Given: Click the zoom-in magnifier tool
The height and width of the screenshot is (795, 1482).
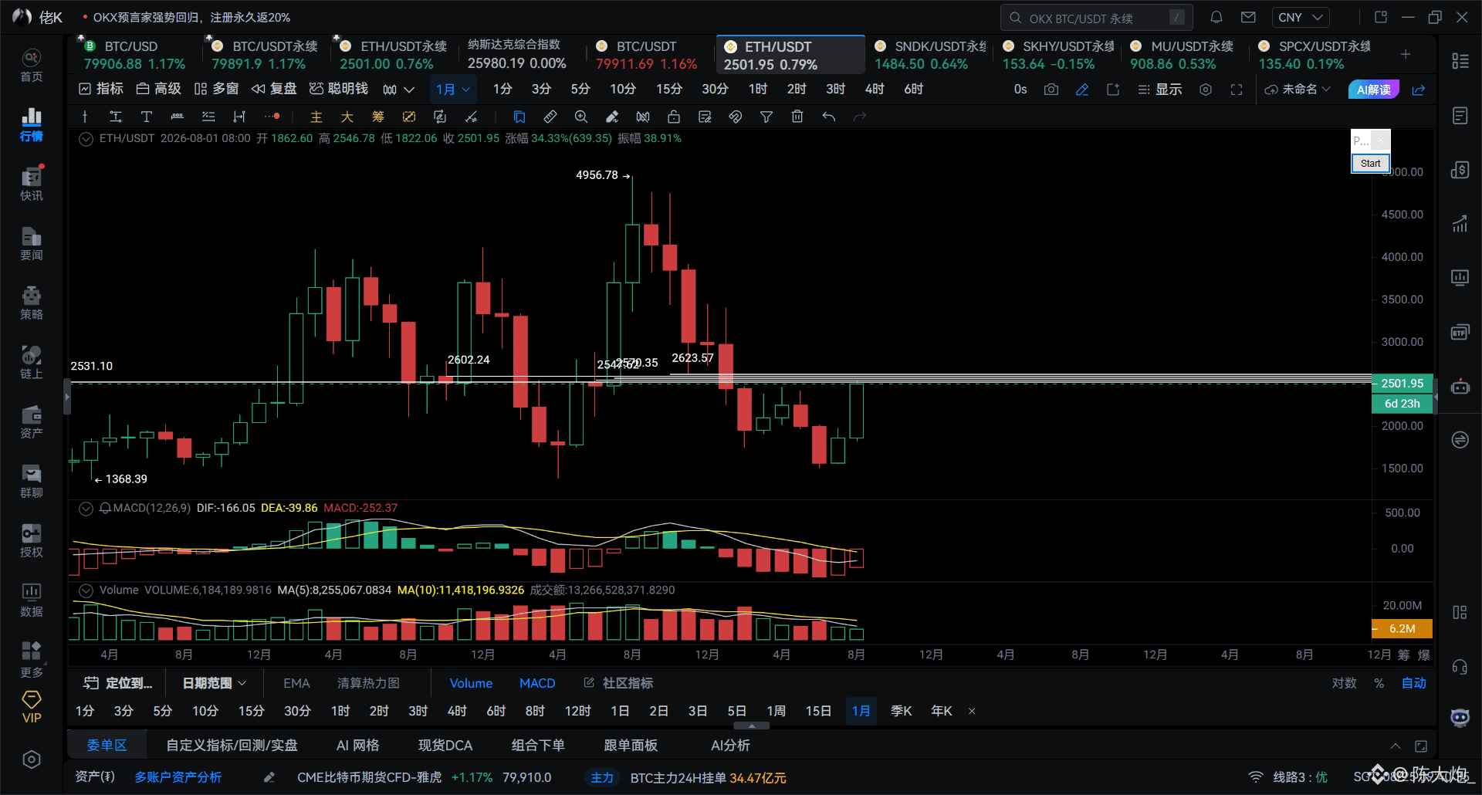Looking at the screenshot, I should (580, 117).
